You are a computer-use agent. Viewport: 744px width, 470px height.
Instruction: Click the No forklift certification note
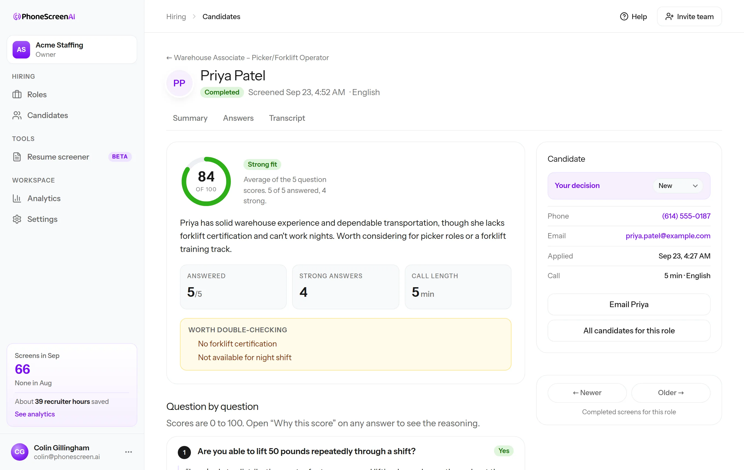pos(237,344)
